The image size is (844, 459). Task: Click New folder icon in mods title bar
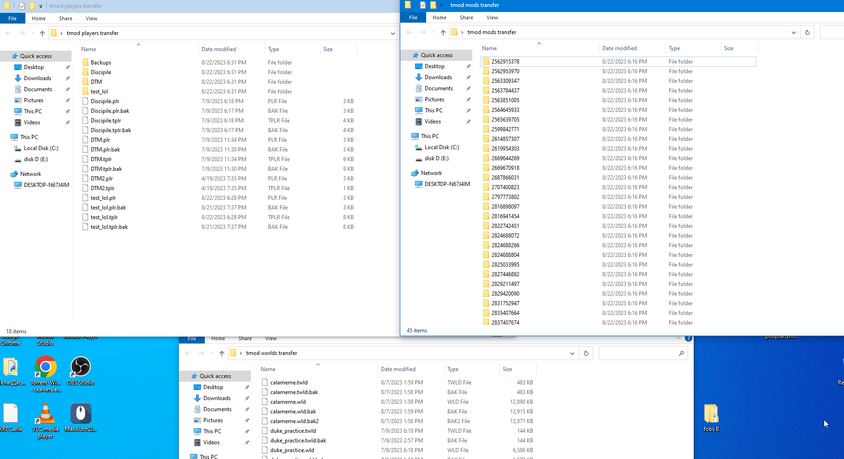click(433, 5)
